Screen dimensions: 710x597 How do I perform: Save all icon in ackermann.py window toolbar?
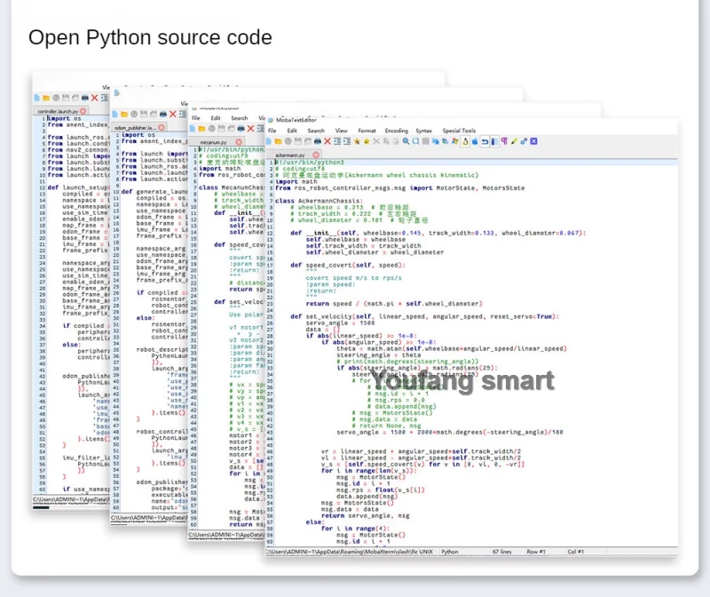pyautogui.click(x=308, y=141)
